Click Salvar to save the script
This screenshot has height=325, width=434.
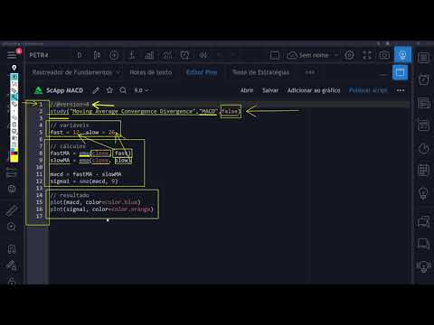[270, 90]
